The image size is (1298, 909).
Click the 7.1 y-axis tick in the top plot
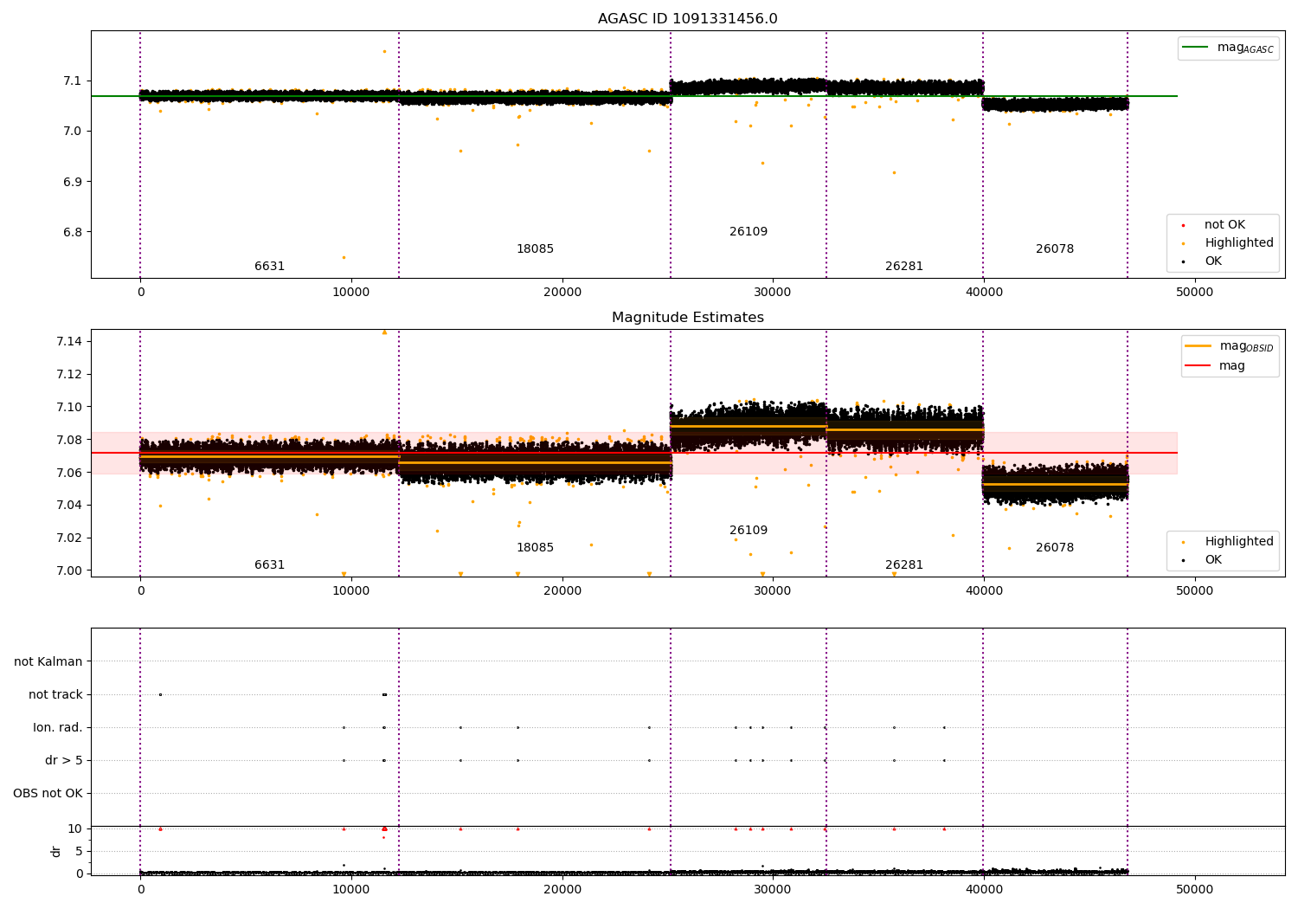coord(73,81)
